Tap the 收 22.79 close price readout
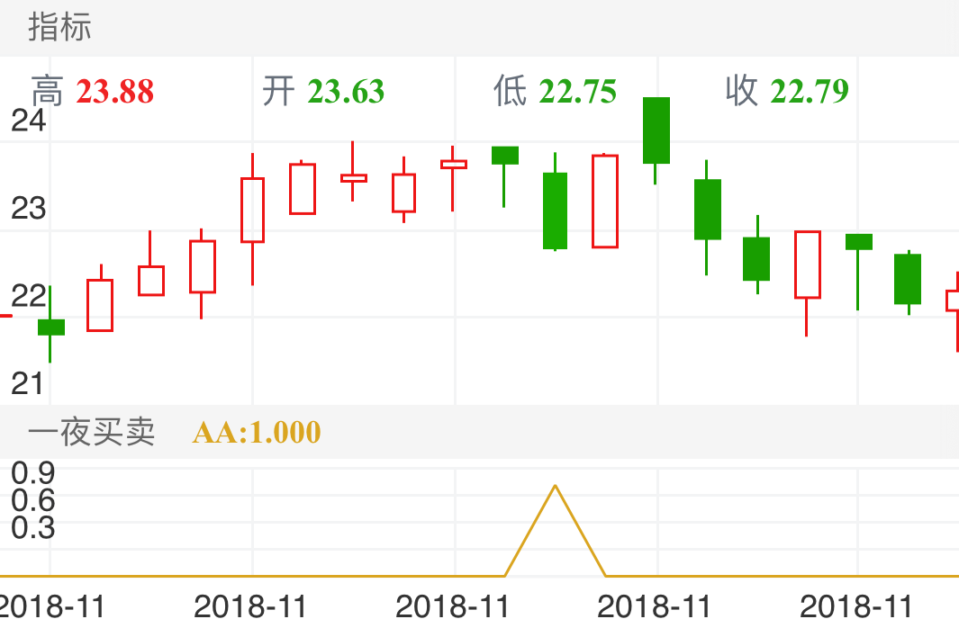Viewport: 959px width, 637px height. pyautogui.click(x=787, y=92)
